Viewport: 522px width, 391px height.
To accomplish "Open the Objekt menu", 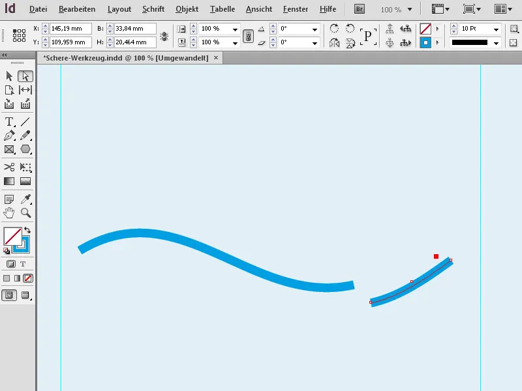I will pyautogui.click(x=187, y=9).
